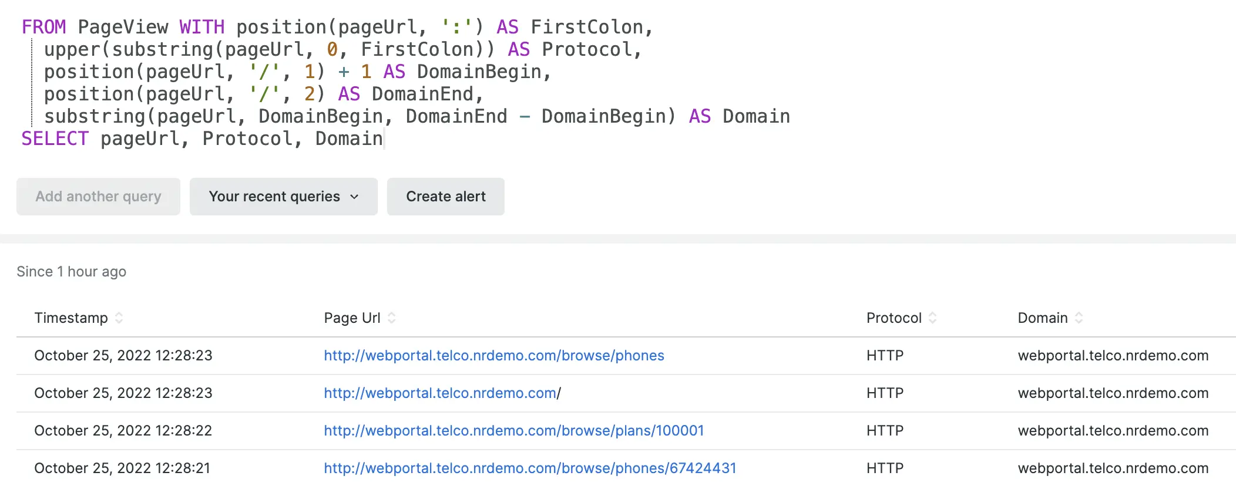
Task: Open the browse/plans/100001 URL link
Action: (x=514, y=431)
